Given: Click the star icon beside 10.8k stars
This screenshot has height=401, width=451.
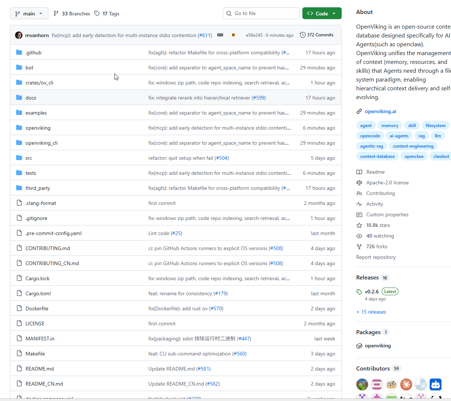Looking at the screenshot, I should (359, 225).
